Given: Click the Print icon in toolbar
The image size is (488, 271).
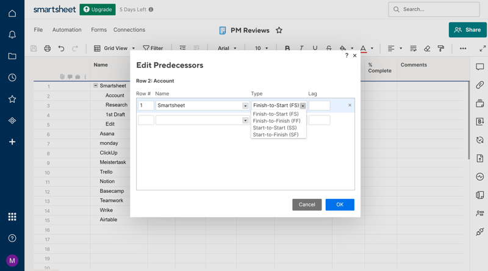Looking at the screenshot, I should [x=48, y=48].
